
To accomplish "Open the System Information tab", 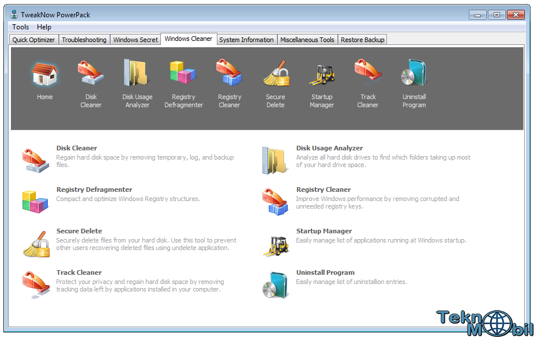I will coord(247,40).
